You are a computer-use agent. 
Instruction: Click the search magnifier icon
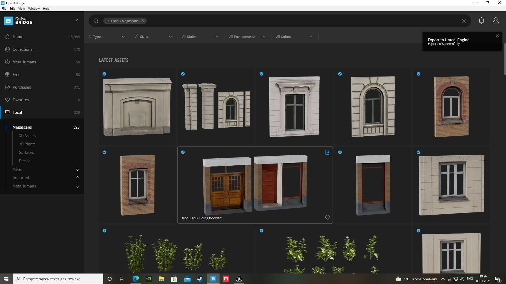click(96, 21)
